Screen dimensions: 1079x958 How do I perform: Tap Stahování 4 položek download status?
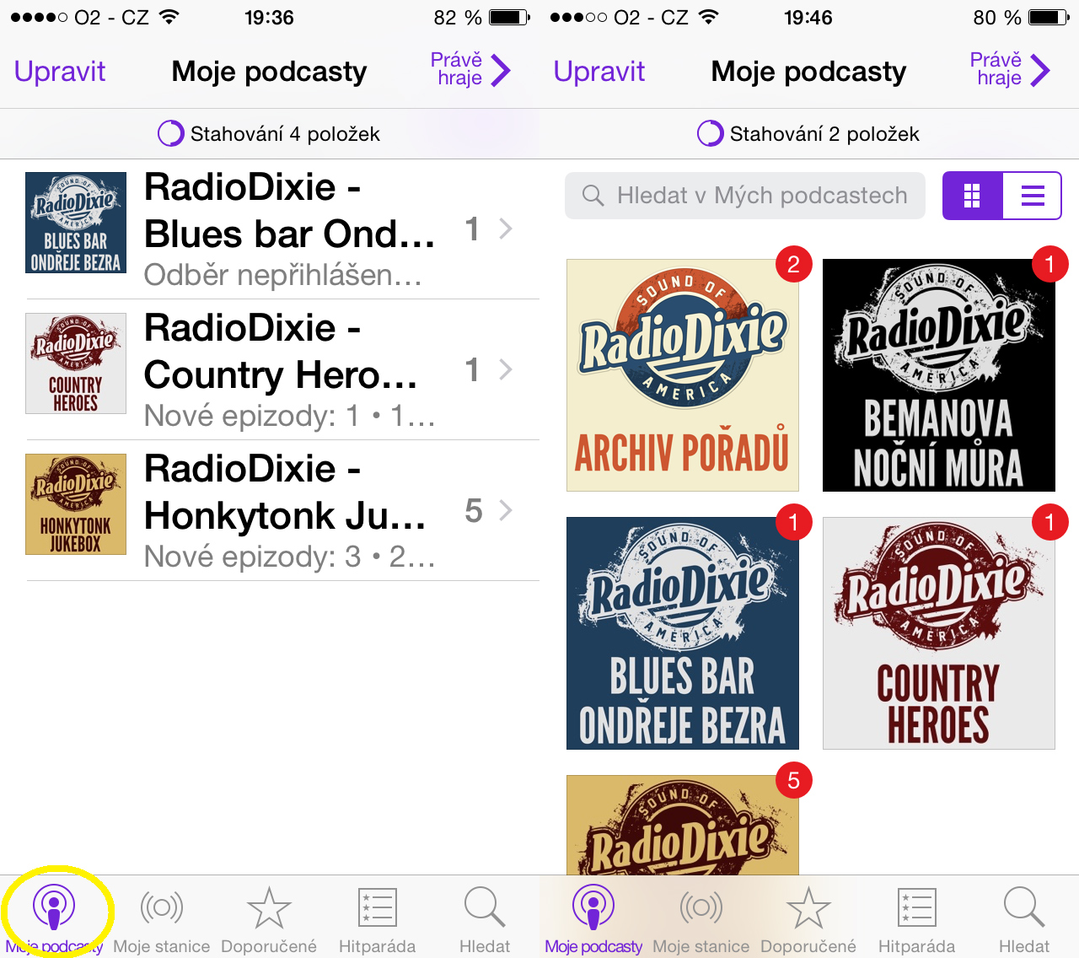[270, 133]
